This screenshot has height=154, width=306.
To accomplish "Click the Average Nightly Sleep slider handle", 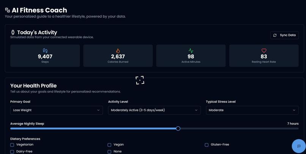I will click(x=178, y=129).
